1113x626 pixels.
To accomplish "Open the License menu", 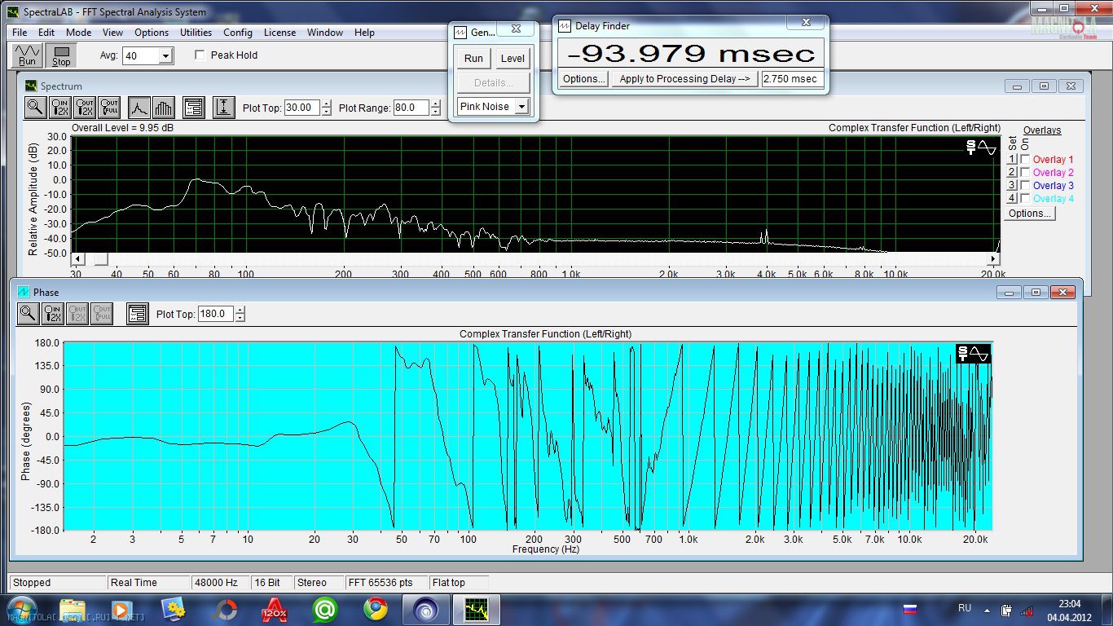I will 279,33.
